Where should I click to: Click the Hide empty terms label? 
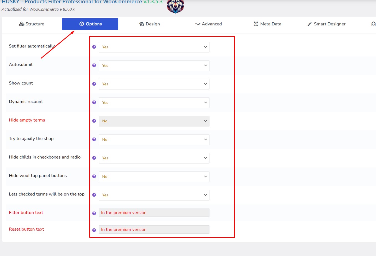27,120
